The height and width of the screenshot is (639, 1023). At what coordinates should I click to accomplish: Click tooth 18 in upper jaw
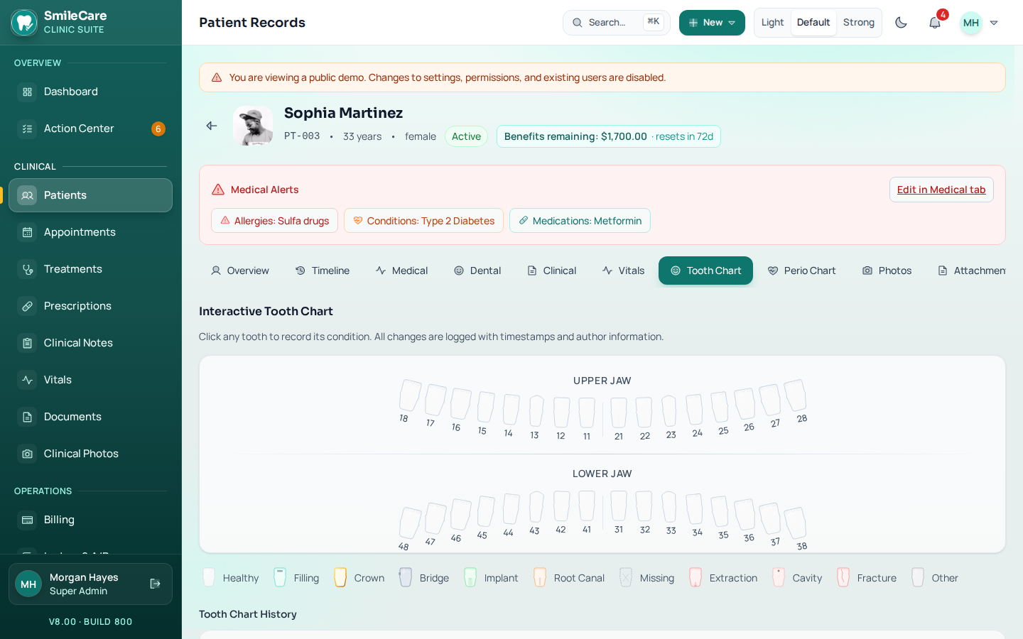pos(410,395)
